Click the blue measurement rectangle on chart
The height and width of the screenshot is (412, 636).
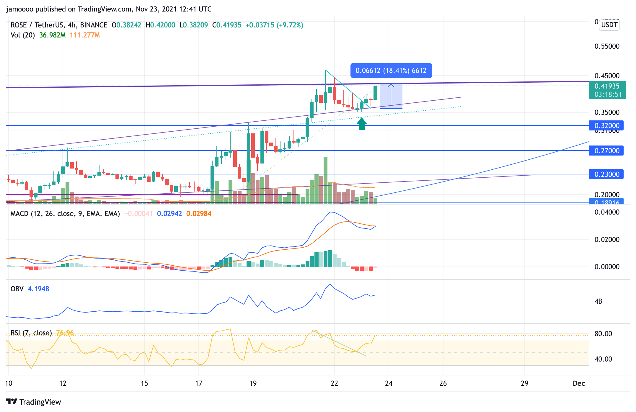tap(391, 96)
